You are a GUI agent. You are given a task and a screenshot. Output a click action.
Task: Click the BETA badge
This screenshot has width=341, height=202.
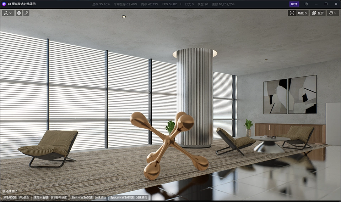pos(294,4)
